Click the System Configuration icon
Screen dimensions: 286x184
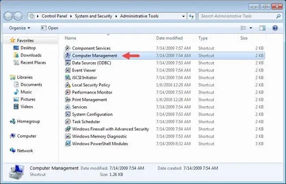68,114
